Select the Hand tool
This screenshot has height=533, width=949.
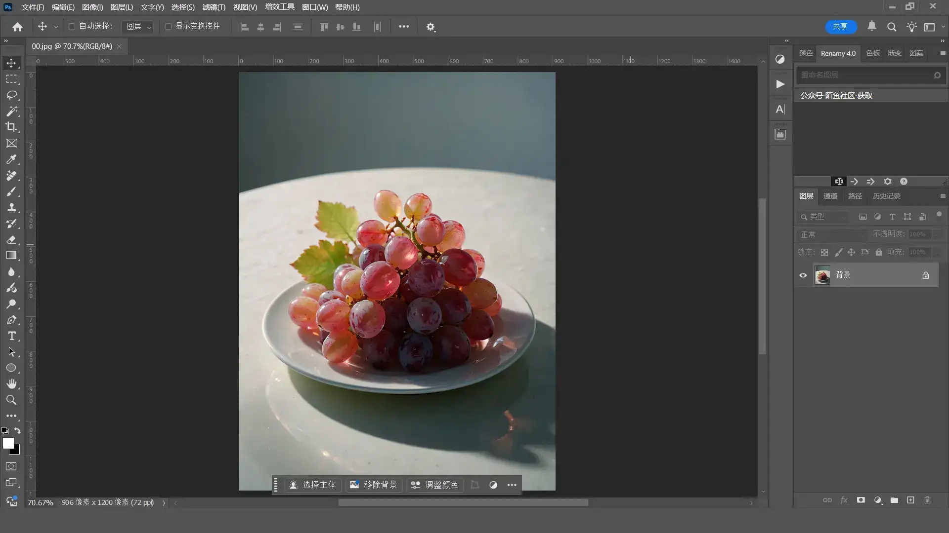[x=11, y=383]
